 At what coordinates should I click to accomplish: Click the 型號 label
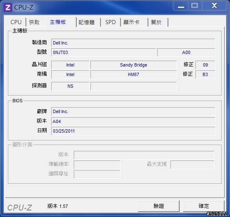[x=42, y=52]
